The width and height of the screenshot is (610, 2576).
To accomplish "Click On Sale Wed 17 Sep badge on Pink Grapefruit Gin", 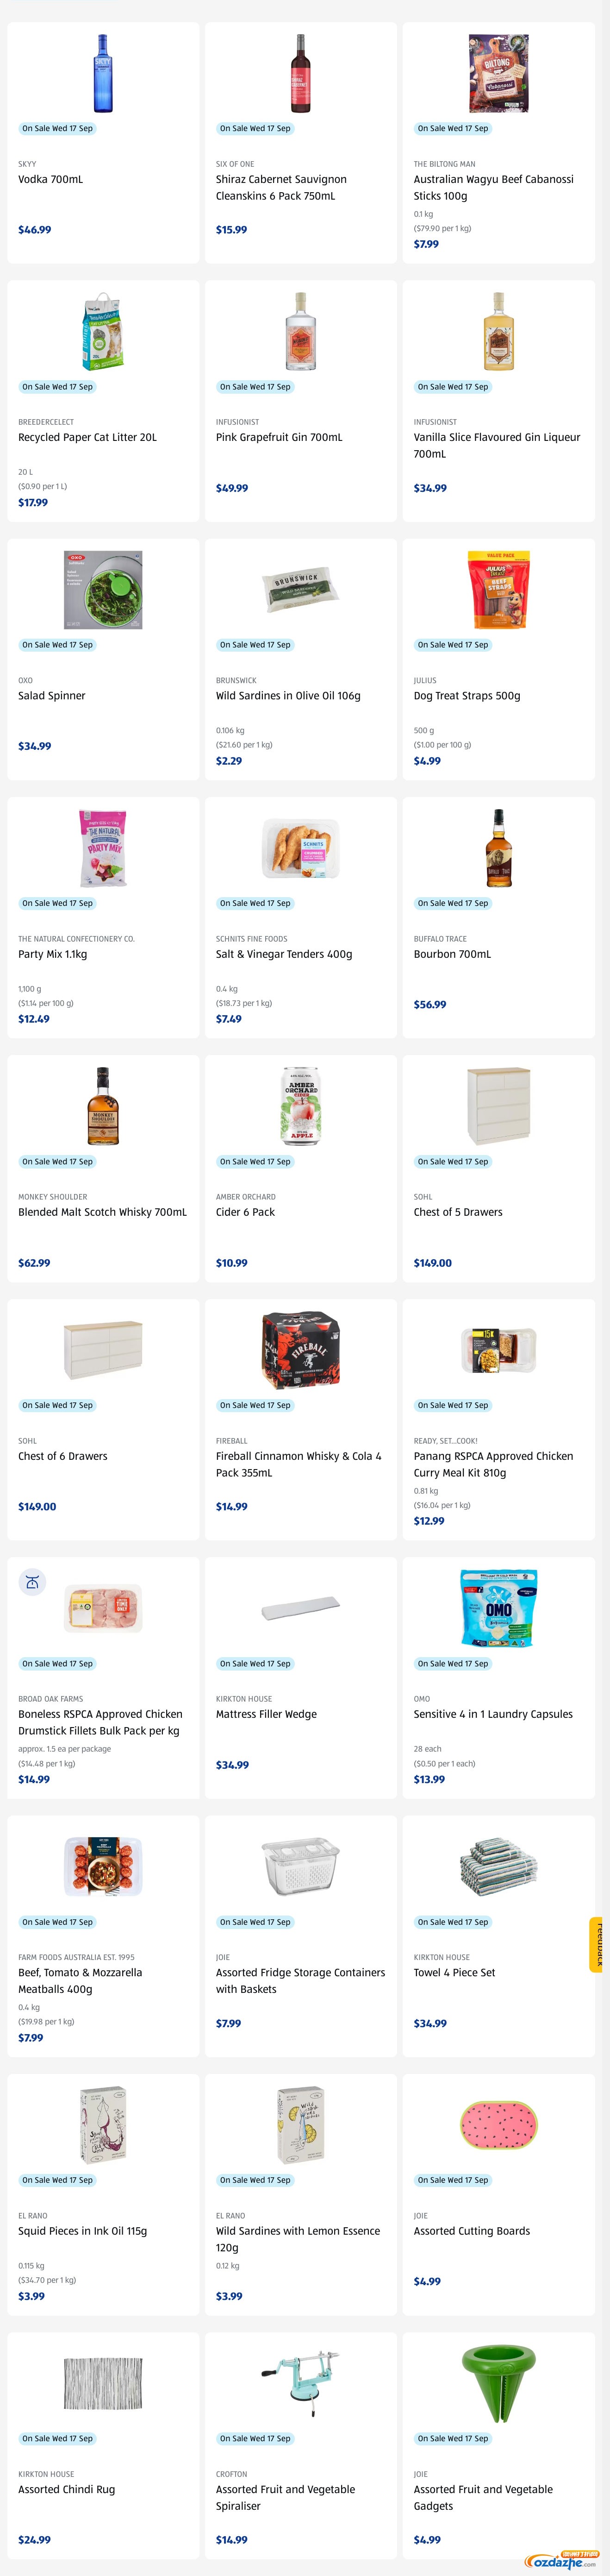I will [x=255, y=387].
